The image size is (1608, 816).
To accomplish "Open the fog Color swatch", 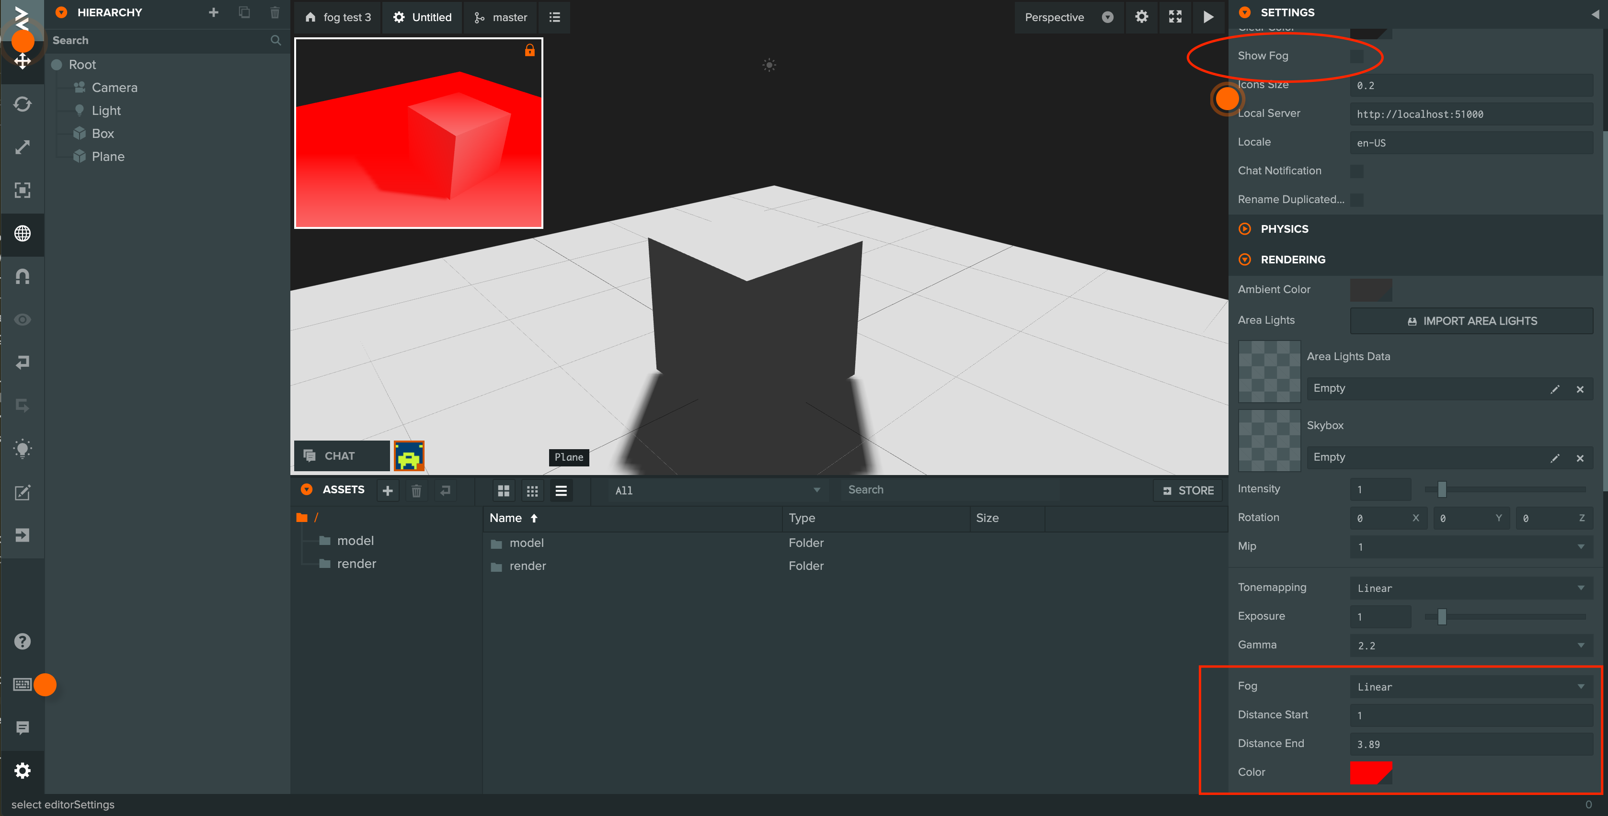I will pyautogui.click(x=1371, y=772).
